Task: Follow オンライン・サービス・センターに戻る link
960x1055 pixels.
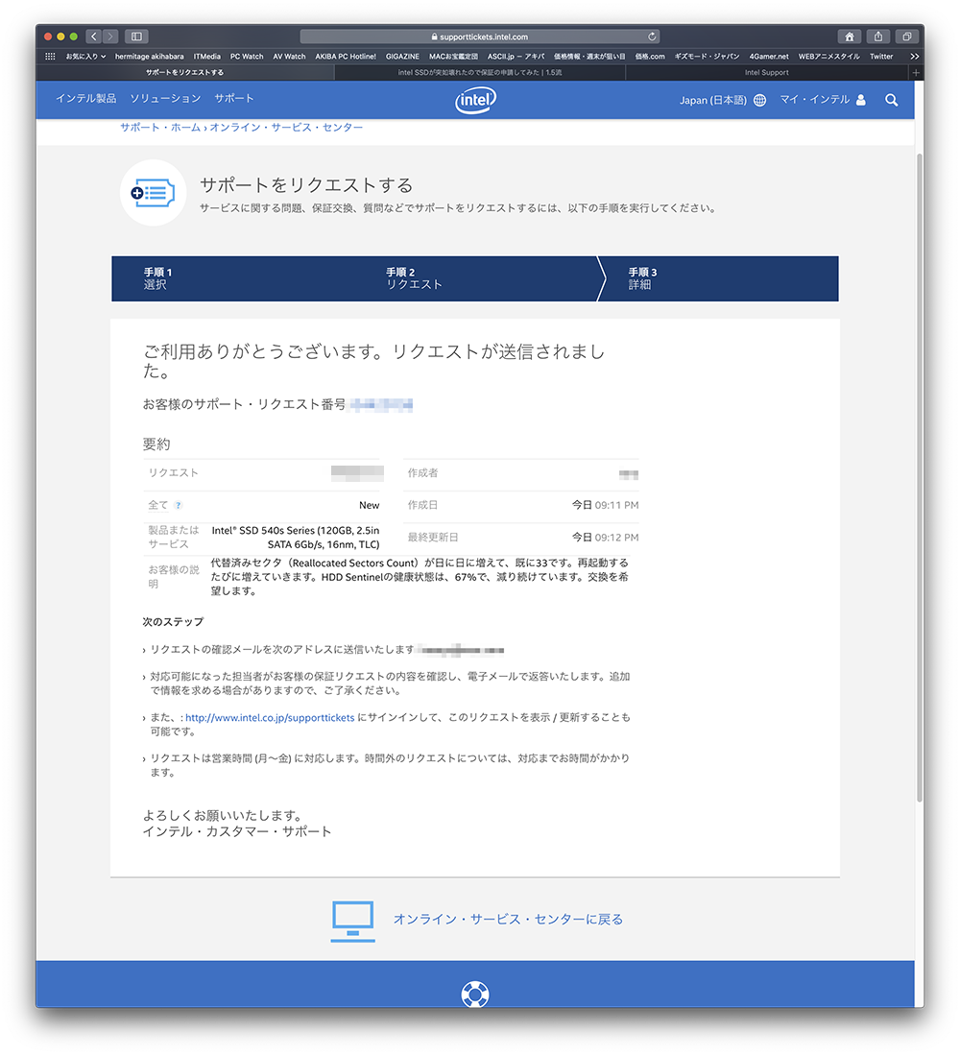Action: point(508,919)
